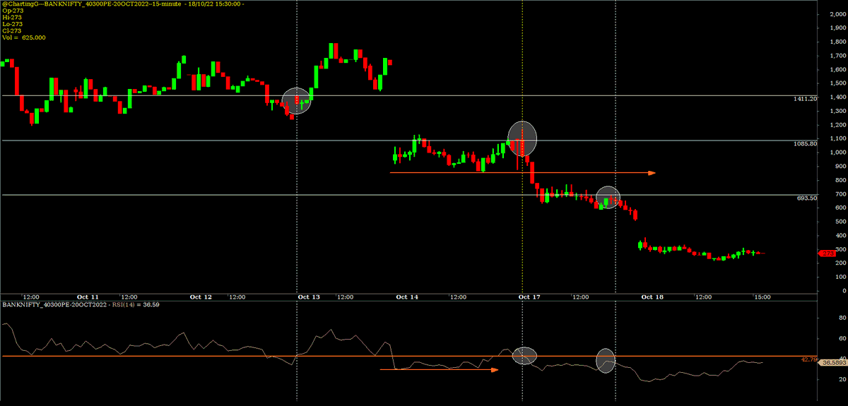Viewport: 848px width, 406px height.
Task: Click the Cl-273 close value
Action: tap(12, 31)
